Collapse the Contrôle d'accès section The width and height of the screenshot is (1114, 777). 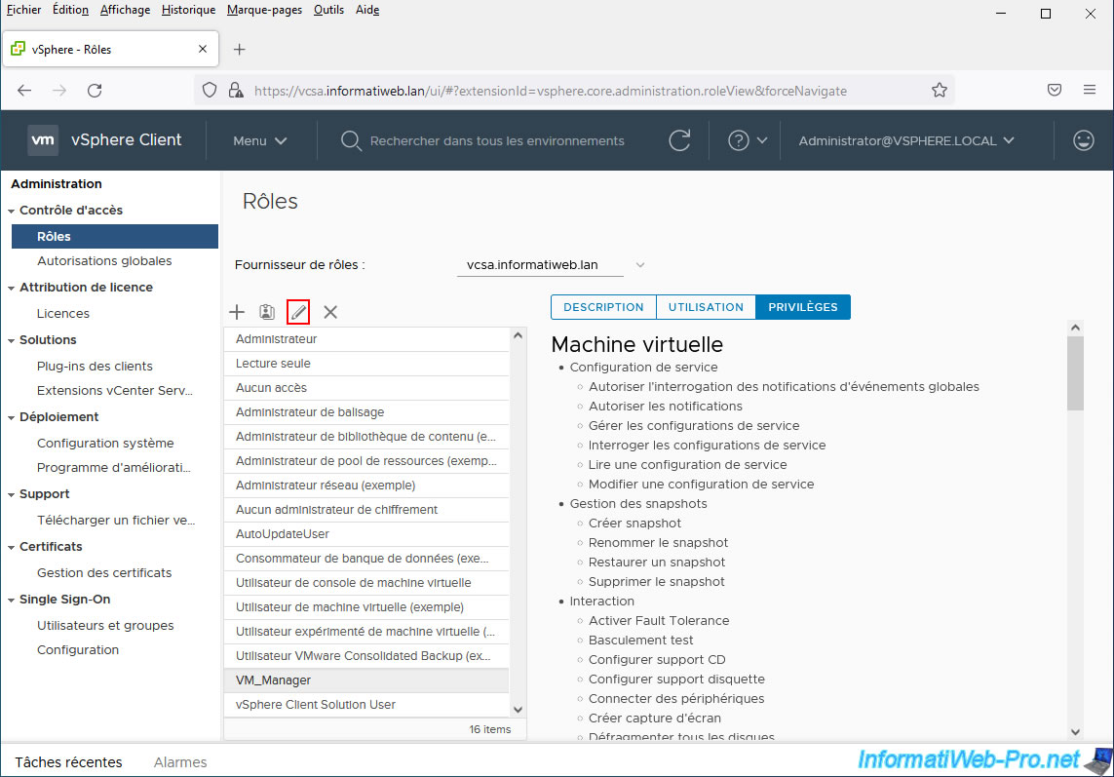click(12, 212)
